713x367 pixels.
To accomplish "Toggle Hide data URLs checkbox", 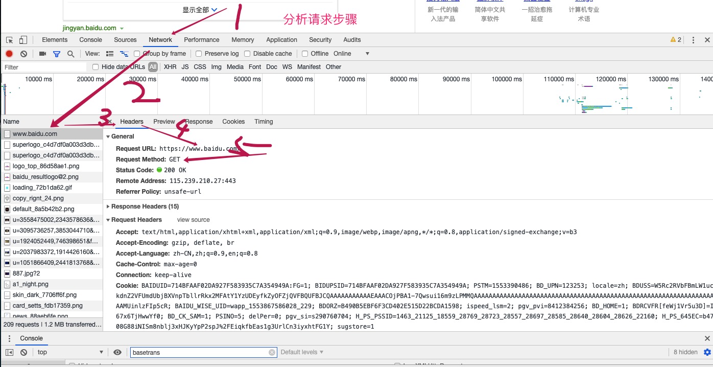I will (x=96, y=67).
